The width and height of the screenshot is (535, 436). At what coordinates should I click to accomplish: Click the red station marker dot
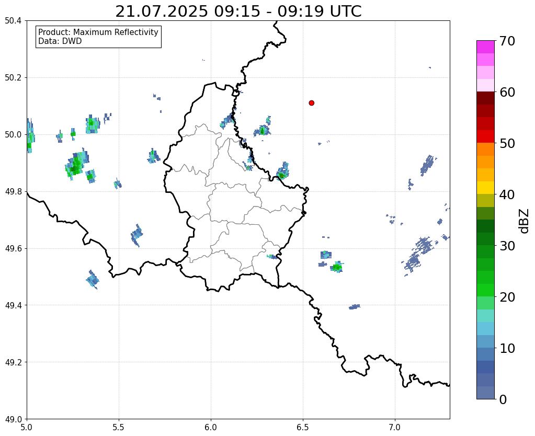[x=311, y=102]
